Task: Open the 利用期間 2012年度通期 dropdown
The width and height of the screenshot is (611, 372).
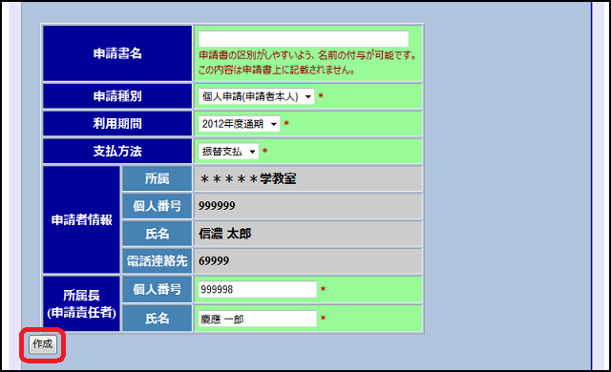Action: [x=240, y=124]
